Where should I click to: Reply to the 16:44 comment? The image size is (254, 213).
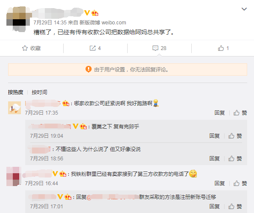point(219,183)
